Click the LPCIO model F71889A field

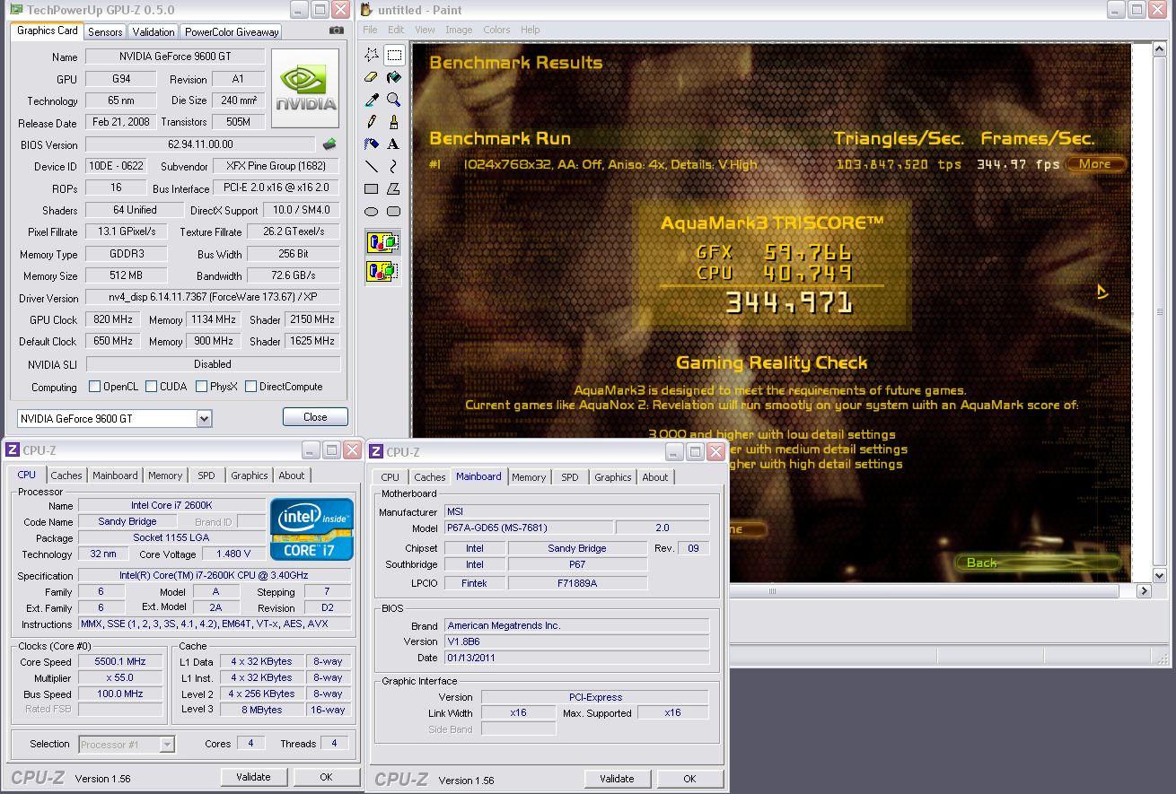(x=577, y=583)
